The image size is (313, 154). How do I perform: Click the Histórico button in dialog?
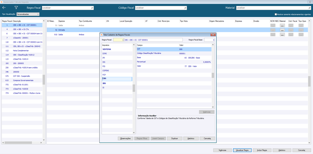pyautogui.click(x=191, y=139)
